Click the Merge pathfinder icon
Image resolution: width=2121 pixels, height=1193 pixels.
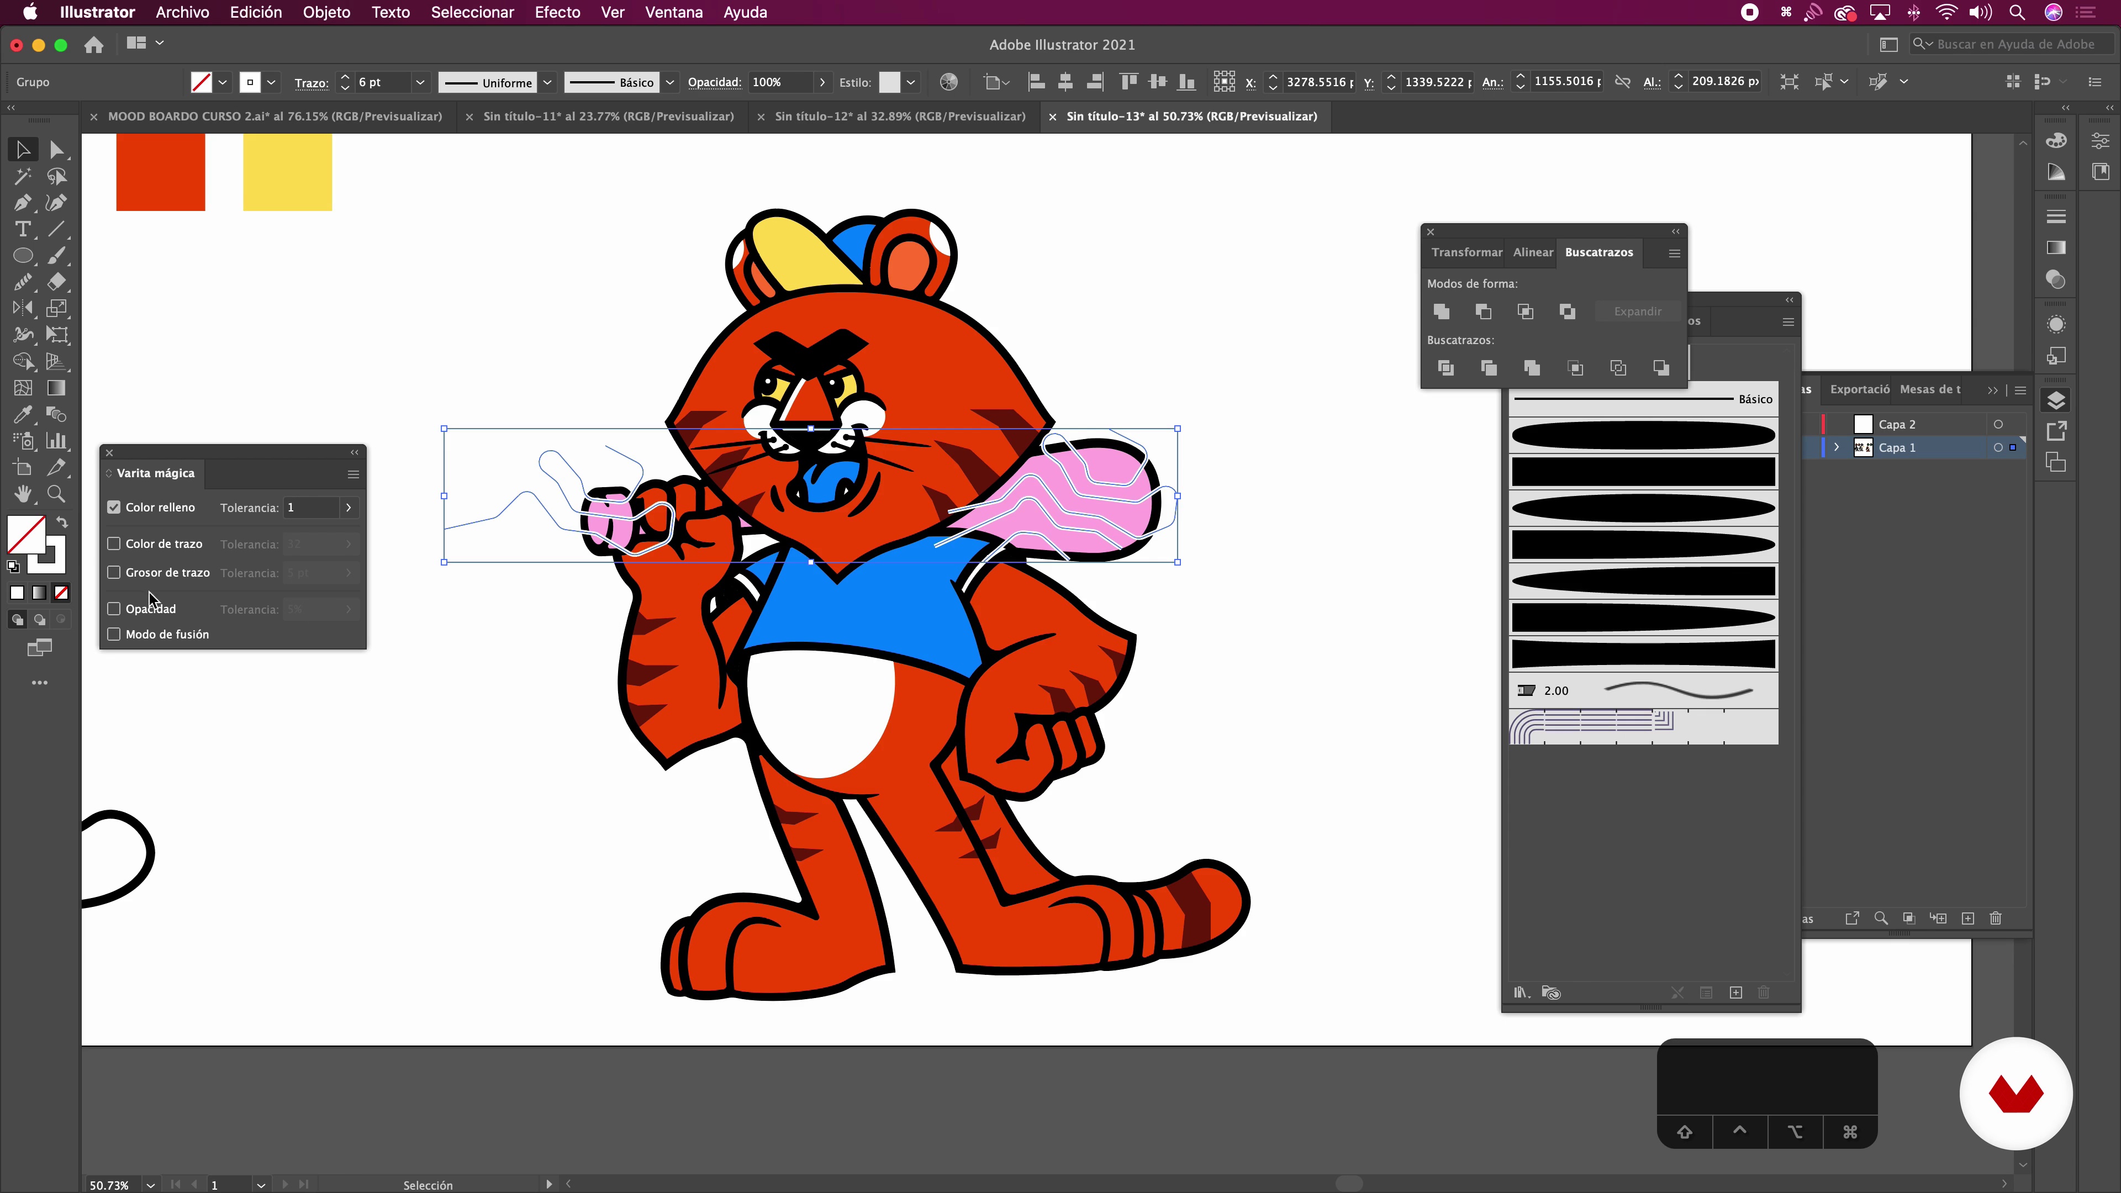click(x=1532, y=368)
